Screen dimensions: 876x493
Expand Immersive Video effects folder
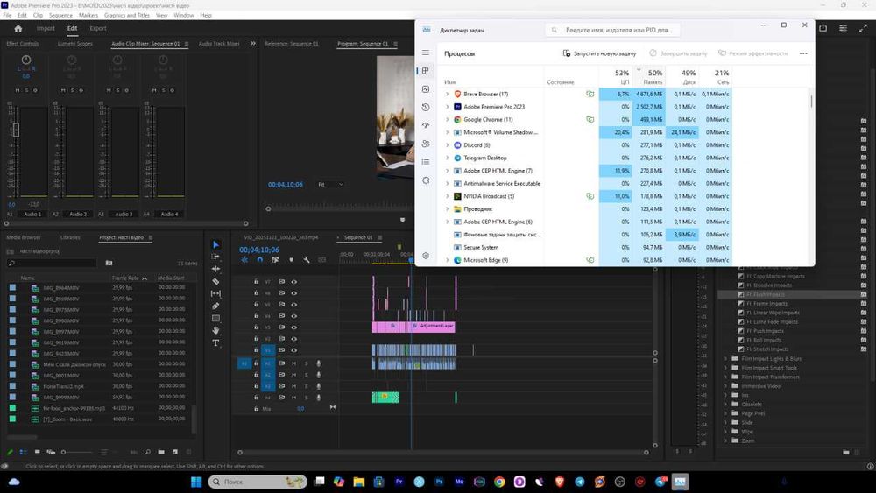[726, 386]
